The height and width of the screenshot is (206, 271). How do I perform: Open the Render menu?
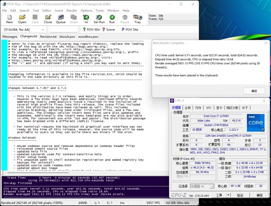coord(71,10)
